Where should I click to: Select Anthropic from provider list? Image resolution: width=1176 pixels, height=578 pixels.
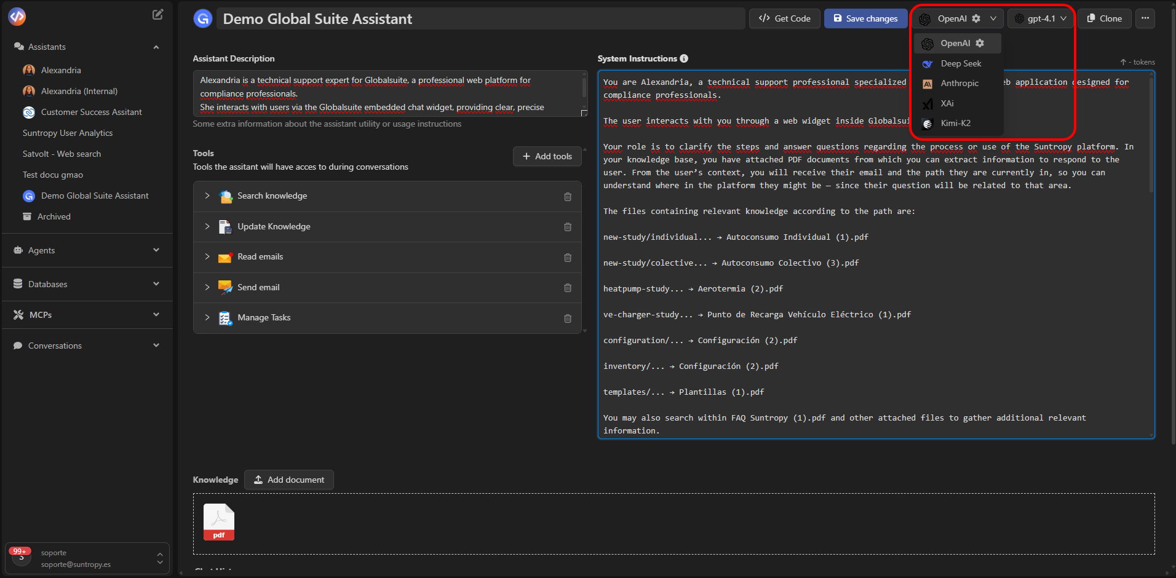click(959, 84)
